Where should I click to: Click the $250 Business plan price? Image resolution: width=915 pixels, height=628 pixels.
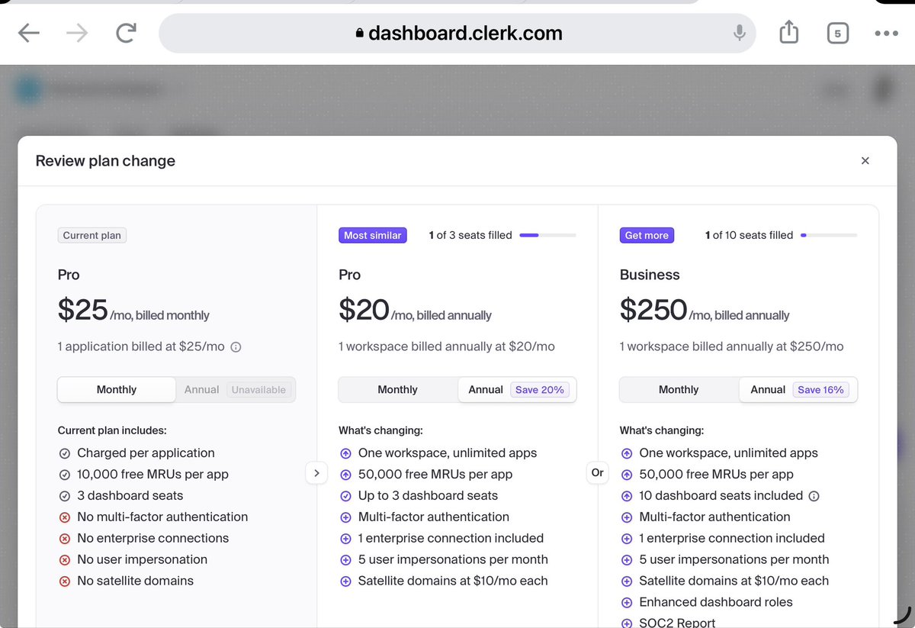coord(653,310)
